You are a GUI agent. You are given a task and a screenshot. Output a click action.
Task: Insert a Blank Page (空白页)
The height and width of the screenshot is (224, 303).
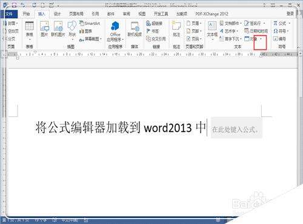[x=11, y=31]
